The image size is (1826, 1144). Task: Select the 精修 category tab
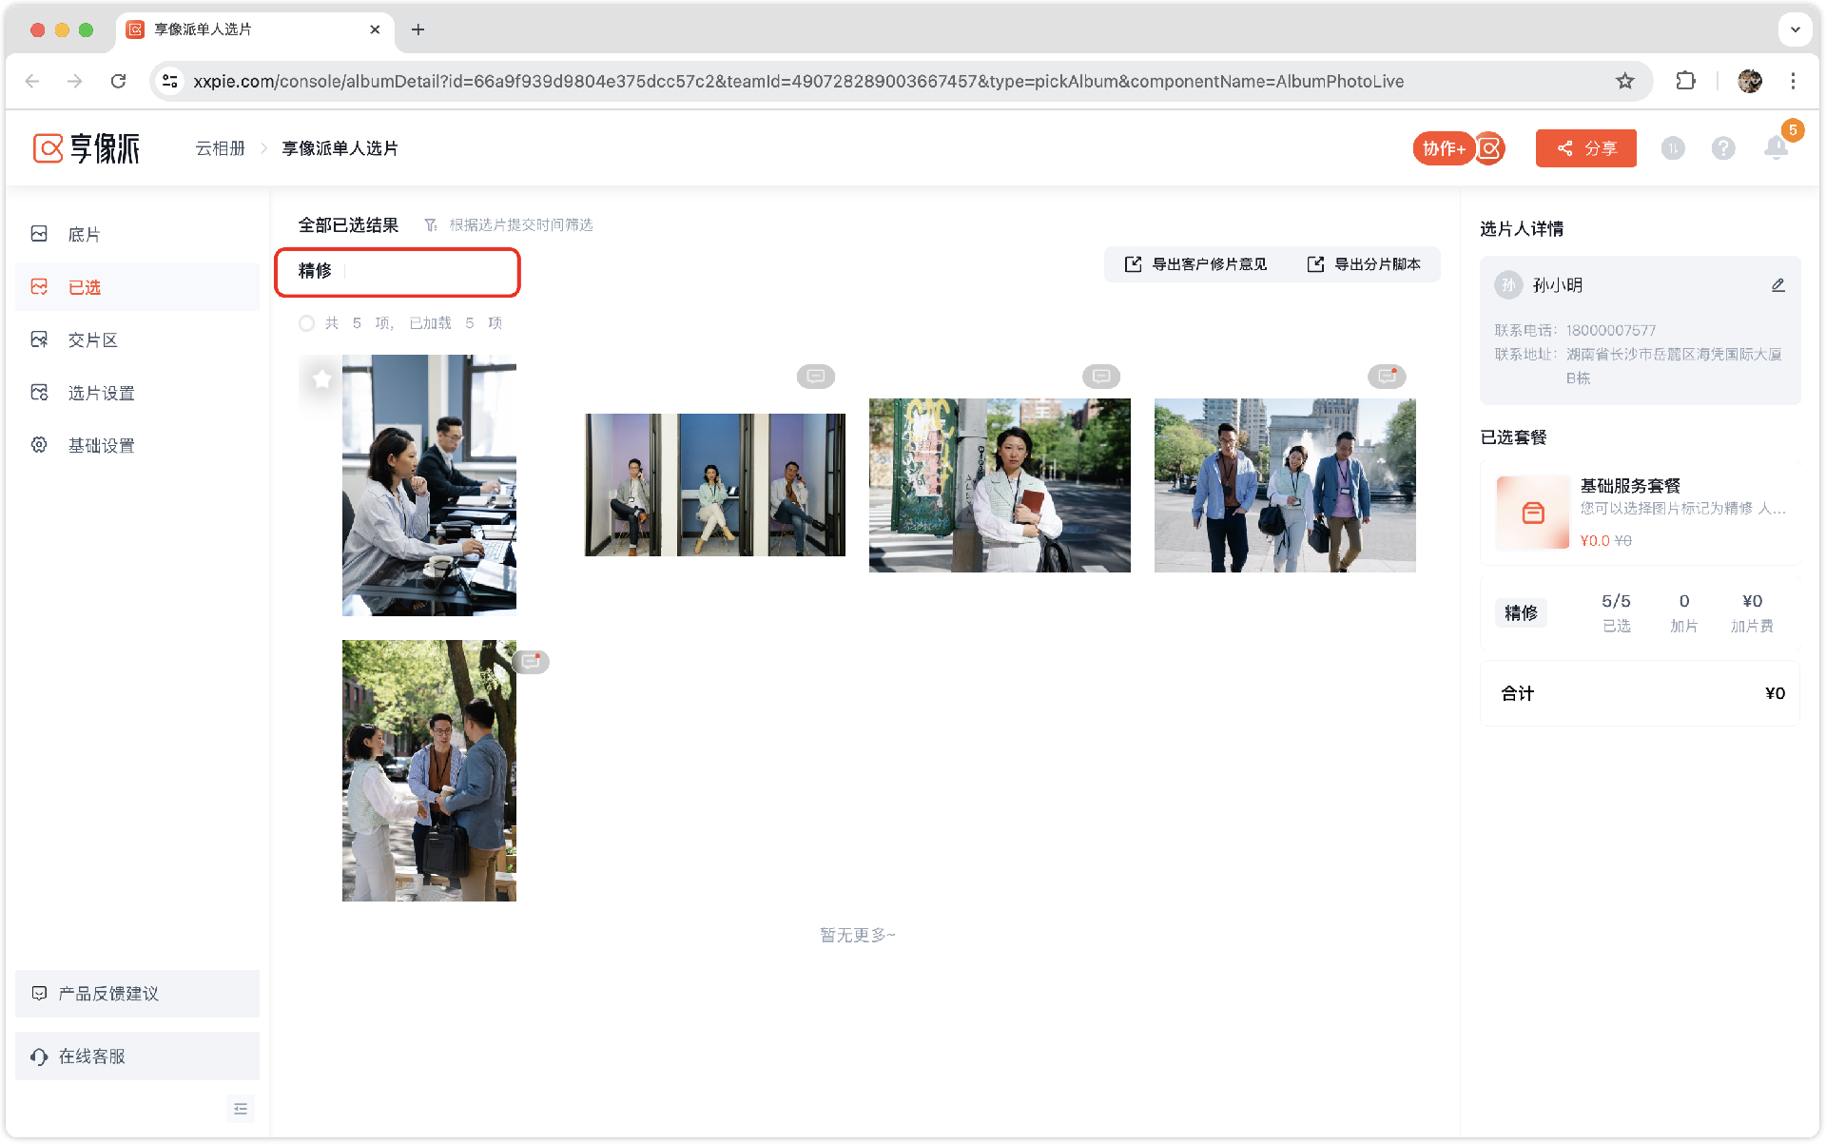pos(315,271)
